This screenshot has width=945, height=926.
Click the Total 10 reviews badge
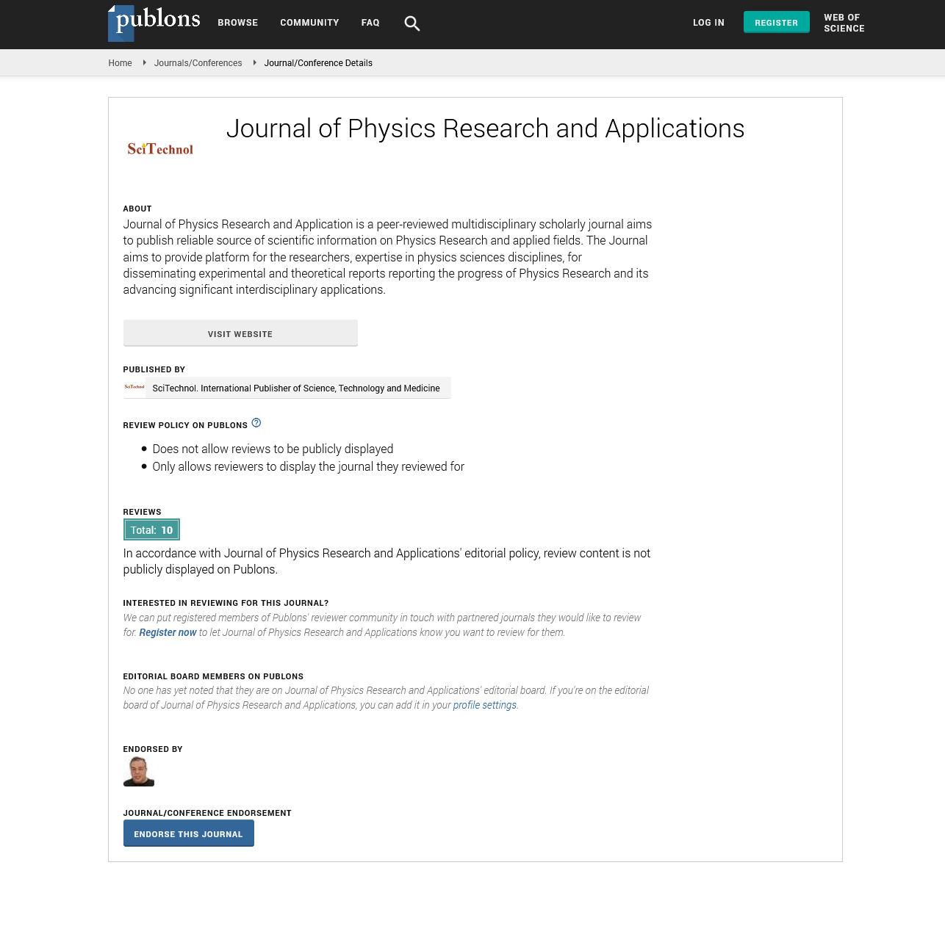tap(151, 529)
